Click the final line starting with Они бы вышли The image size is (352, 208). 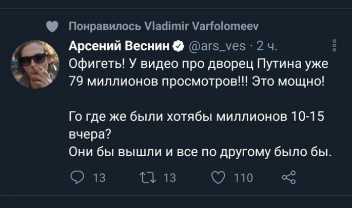(201, 152)
